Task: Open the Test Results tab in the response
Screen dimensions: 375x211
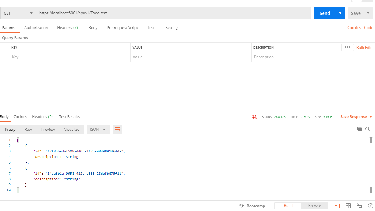Action: 69,117
